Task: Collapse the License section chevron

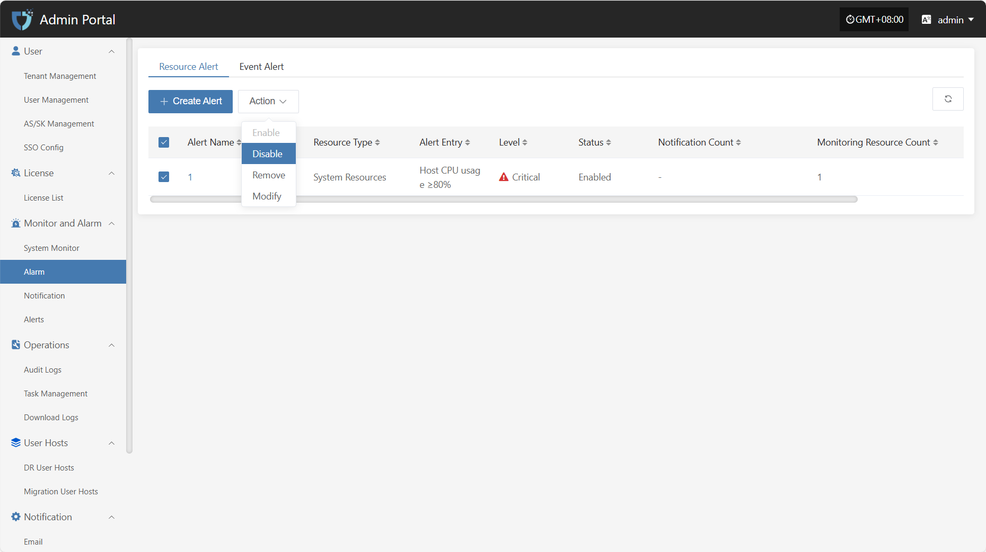Action: pyautogui.click(x=111, y=173)
